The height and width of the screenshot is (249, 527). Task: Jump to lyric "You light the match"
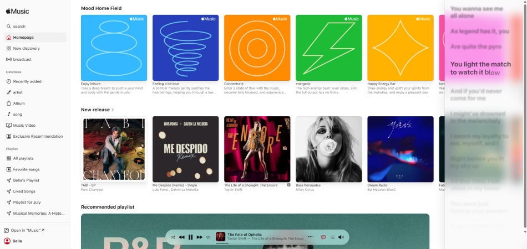click(480, 69)
